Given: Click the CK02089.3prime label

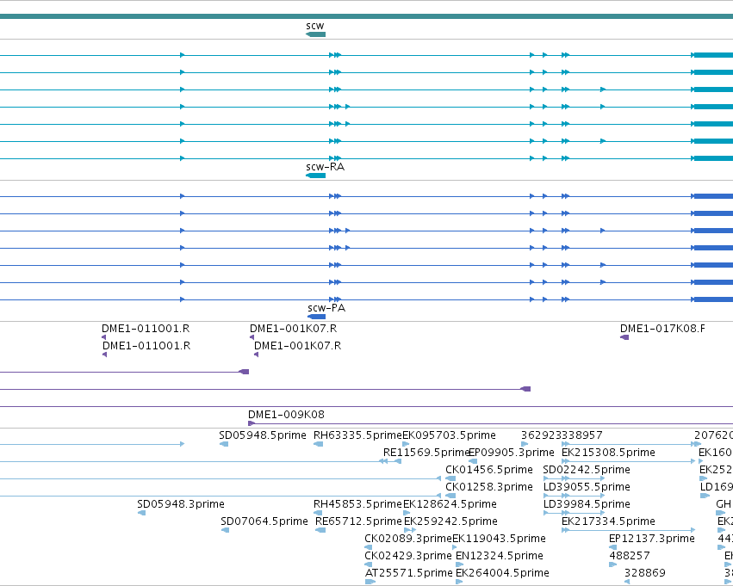Looking at the screenshot, I should click(408, 539).
